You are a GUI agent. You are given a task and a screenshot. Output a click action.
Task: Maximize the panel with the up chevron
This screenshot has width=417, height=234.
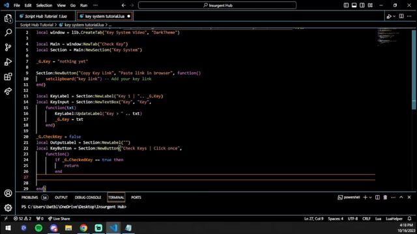click(401, 198)
